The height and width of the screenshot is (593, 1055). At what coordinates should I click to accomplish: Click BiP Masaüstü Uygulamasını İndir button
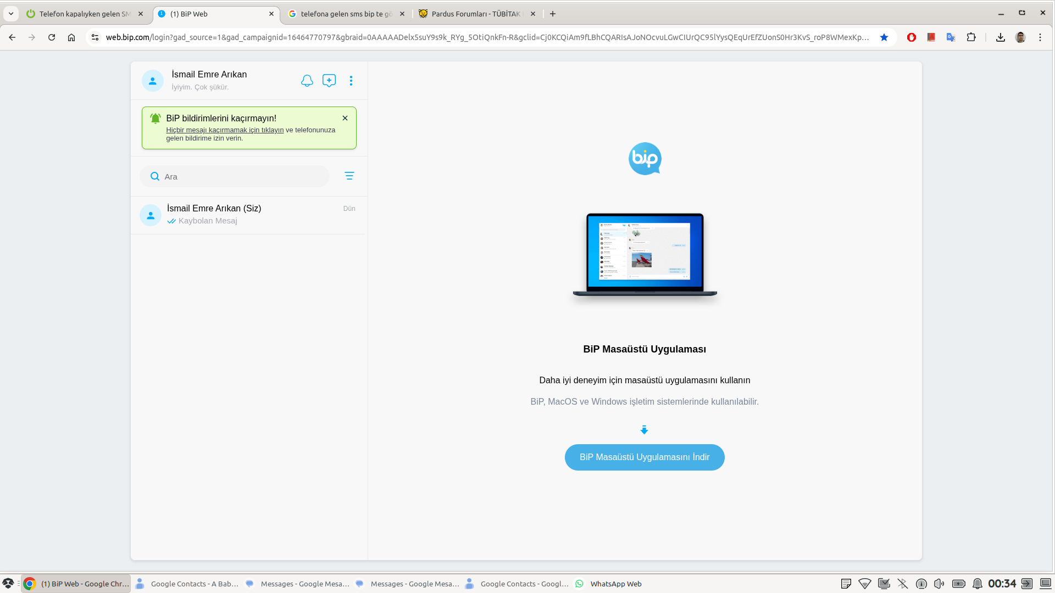click(644, 457)
